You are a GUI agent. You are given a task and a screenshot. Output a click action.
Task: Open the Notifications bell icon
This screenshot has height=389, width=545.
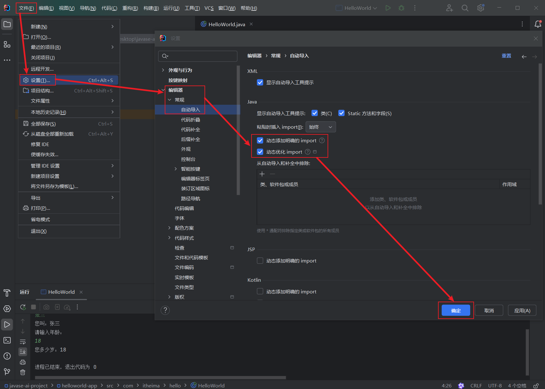click(538, 24)
